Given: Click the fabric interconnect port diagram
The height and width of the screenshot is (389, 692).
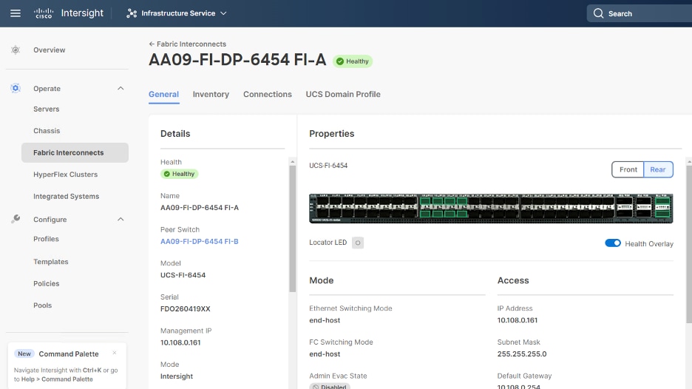Looking at the screenshot, I should pyautogui.click(x=491, y=209).
